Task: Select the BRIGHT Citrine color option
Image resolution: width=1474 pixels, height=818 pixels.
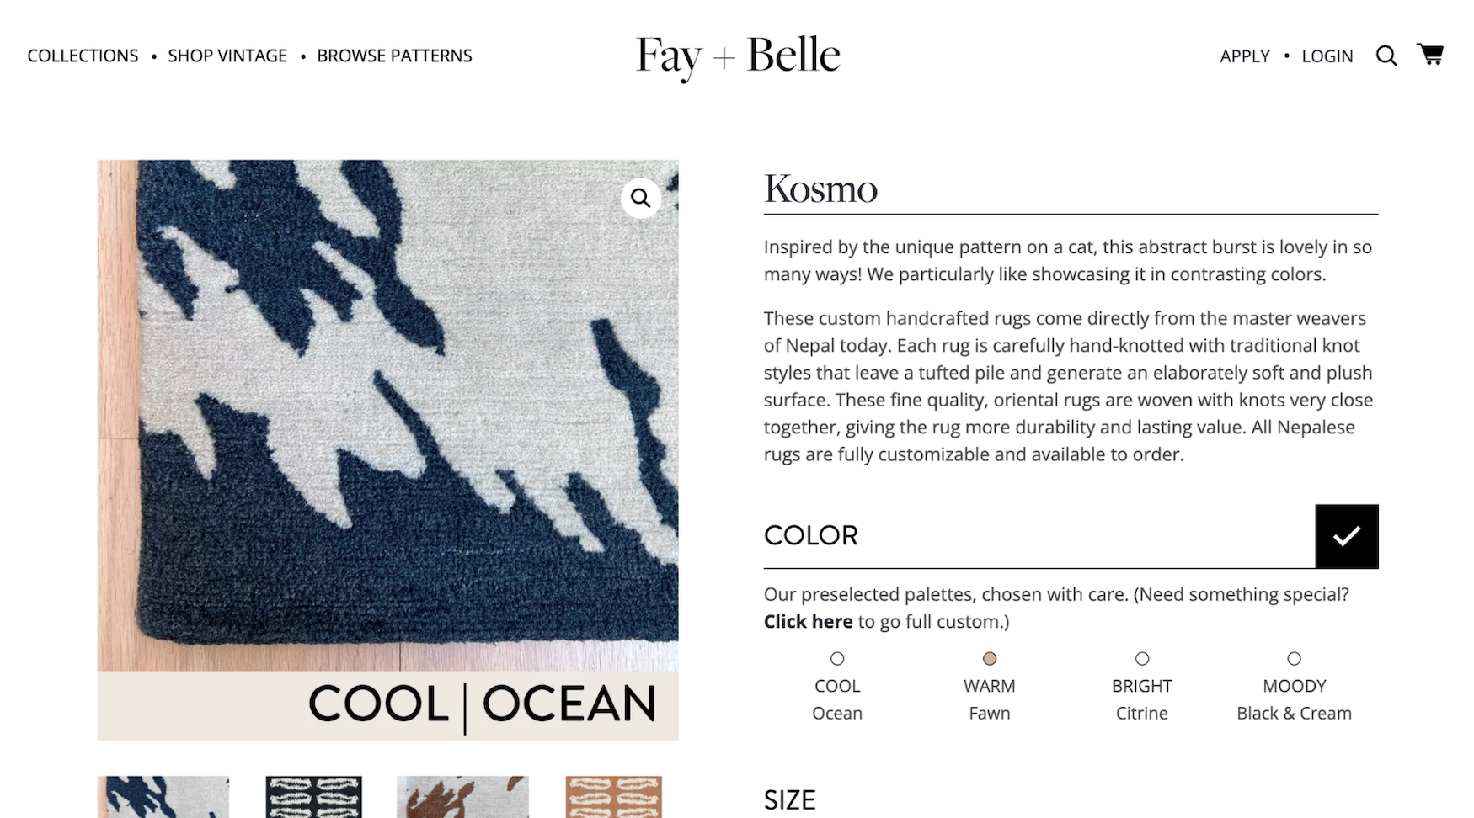Action: click(x=1142, y=658)
